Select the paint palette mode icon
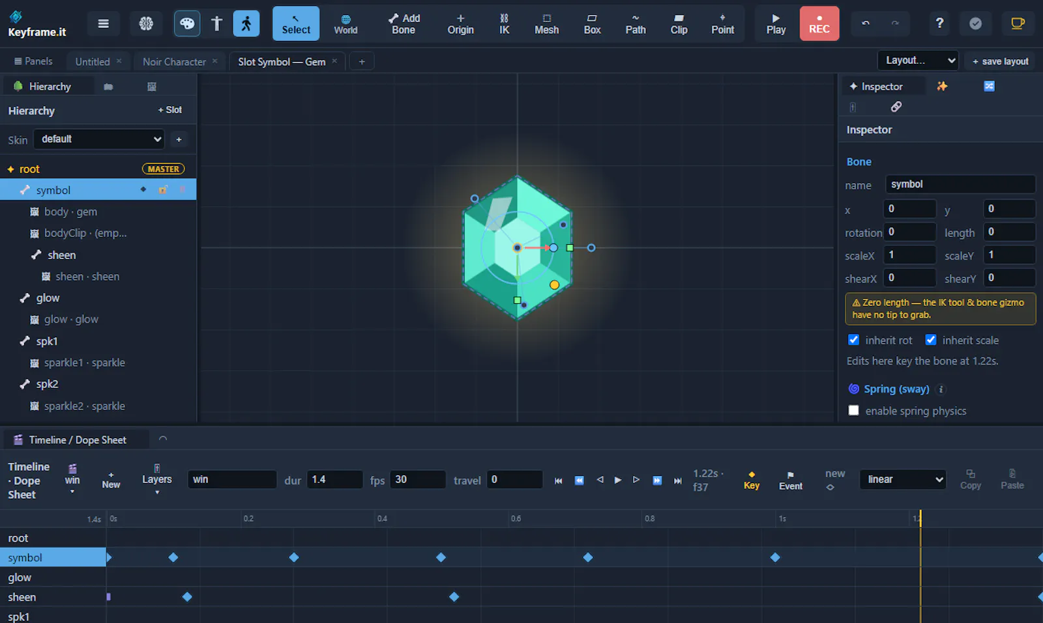 point(187,24)
